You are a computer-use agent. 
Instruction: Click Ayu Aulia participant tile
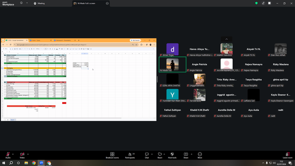(x=254, y=110)
